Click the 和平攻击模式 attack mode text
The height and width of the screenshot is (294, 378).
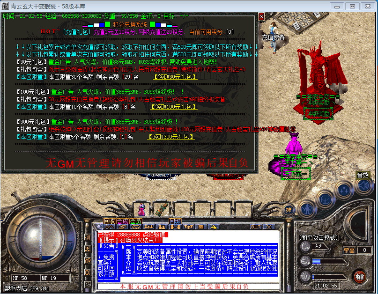319,238
